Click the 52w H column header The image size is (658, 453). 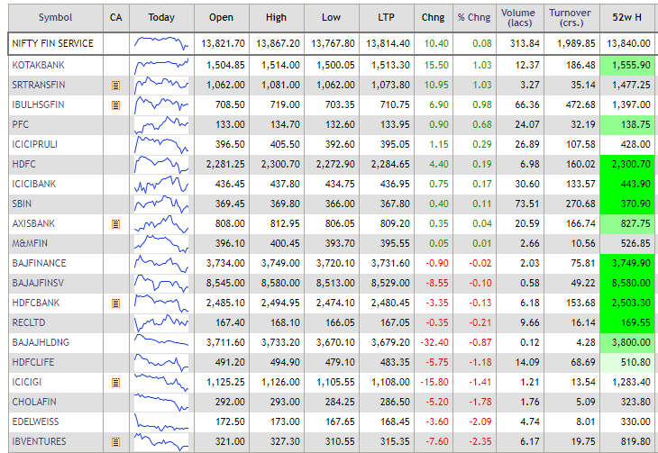tap(626, 17)
